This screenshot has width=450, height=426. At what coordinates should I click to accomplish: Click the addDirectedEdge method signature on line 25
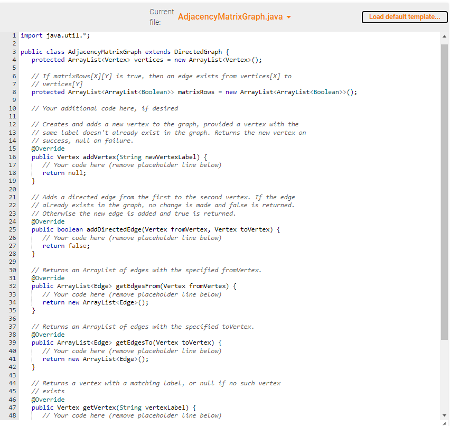(x=156, y=229)
